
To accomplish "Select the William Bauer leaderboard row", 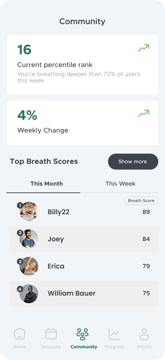I will [84, 294].
